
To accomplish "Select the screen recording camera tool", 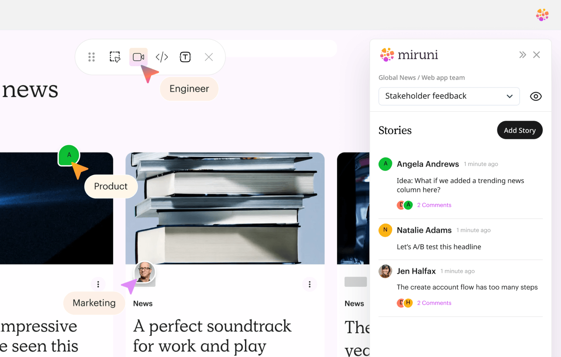I will click(138, 57).
